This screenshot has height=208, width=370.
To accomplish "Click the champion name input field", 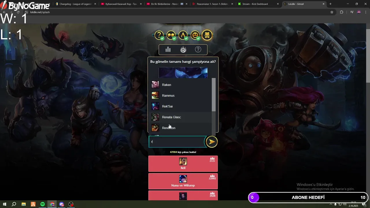I will (x=177, y=142).
